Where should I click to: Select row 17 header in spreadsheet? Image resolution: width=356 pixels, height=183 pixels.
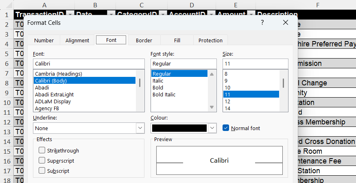(7, 171)
